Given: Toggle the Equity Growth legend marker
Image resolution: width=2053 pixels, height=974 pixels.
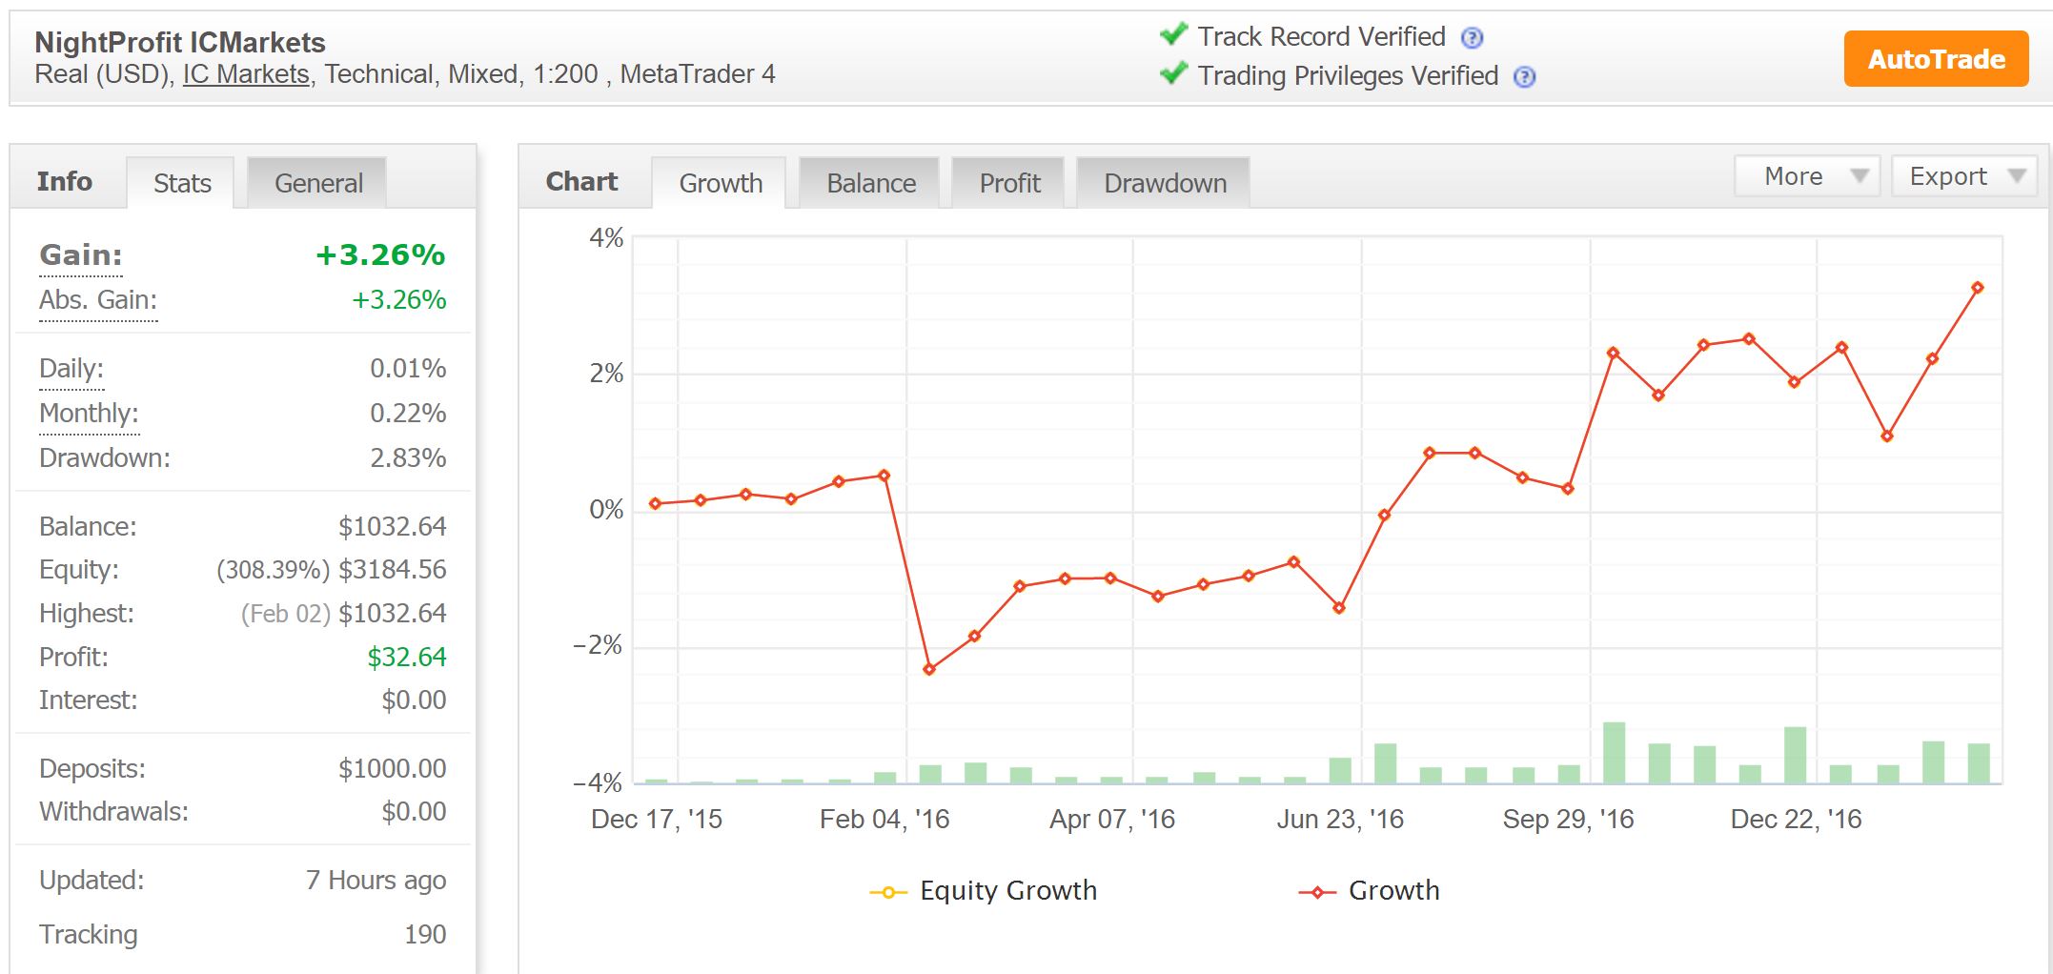Looking at the screenshot, I should [x=887, y=892].
